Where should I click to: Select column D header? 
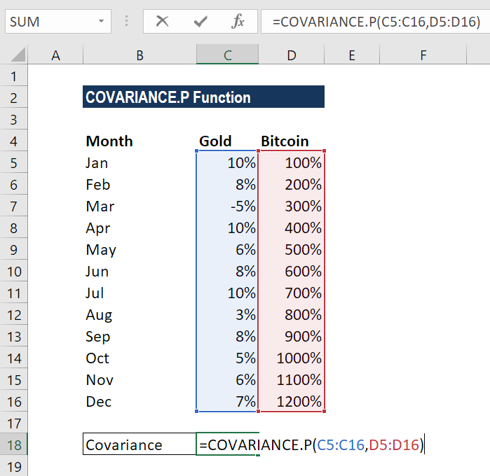tap(291, 55)
